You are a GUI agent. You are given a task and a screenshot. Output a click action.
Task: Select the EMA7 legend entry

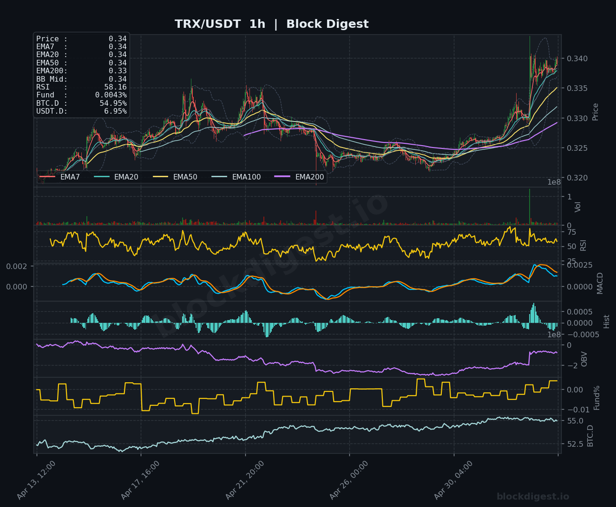tap(60, 177)
